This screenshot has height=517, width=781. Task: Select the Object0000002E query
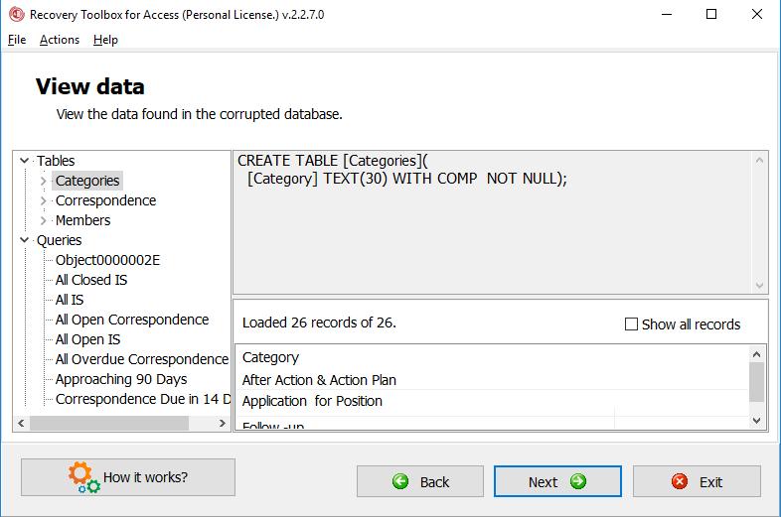107,260
